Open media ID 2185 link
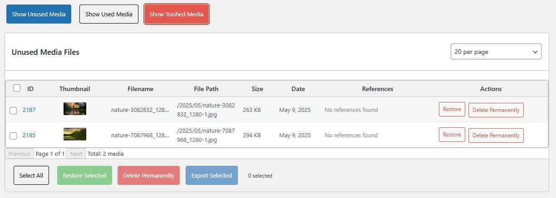Viewport: 556px width, 198px height. 29,135
